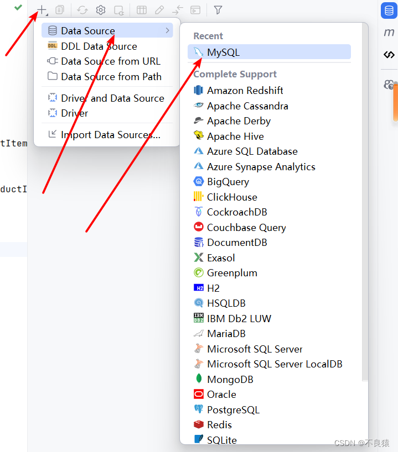Select Azure Synapse Analytics

269,167
